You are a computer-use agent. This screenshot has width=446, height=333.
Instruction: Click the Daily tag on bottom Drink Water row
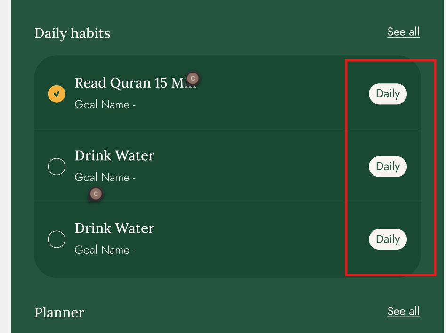coord(388,239)
